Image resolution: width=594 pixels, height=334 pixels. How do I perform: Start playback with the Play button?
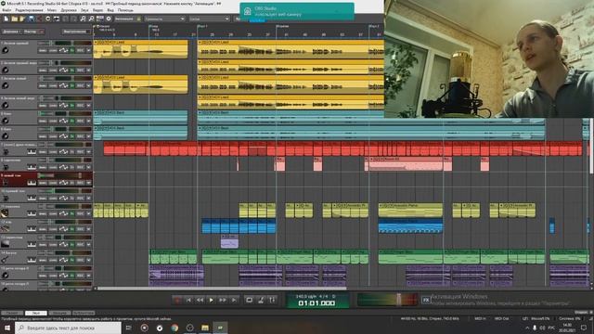tap(211, 300)
